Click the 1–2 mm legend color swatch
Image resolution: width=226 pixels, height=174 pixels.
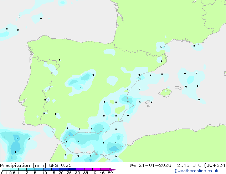click(22, 169)
